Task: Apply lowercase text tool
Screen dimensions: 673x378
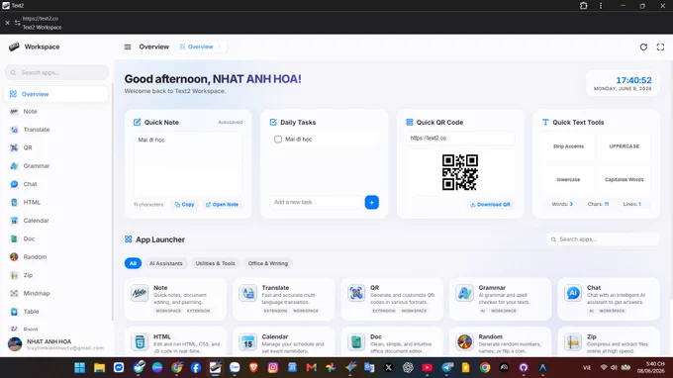Action: pyautogui.click(x=568, y=180)
